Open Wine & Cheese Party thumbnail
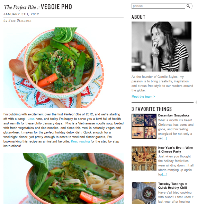Screen dimensions: 197x204 (x=144, y=158)
